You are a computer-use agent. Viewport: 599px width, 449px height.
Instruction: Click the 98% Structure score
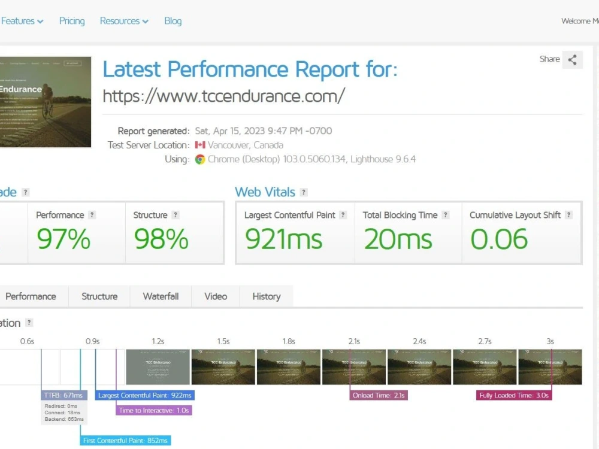click(x=161, y=239)
